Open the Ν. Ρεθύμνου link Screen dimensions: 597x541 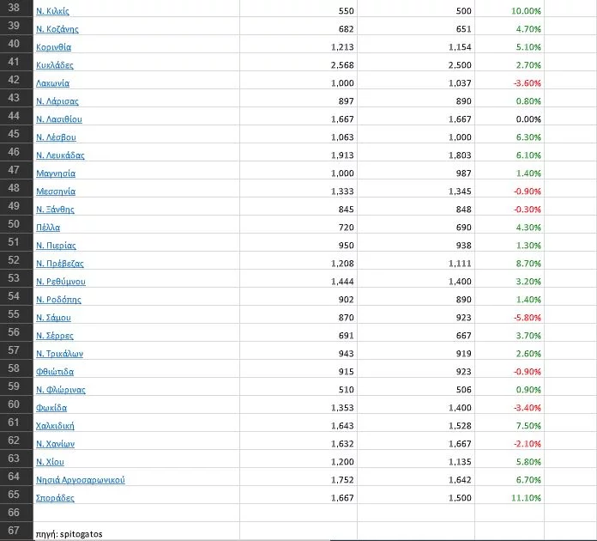click(x=61, y=282)
